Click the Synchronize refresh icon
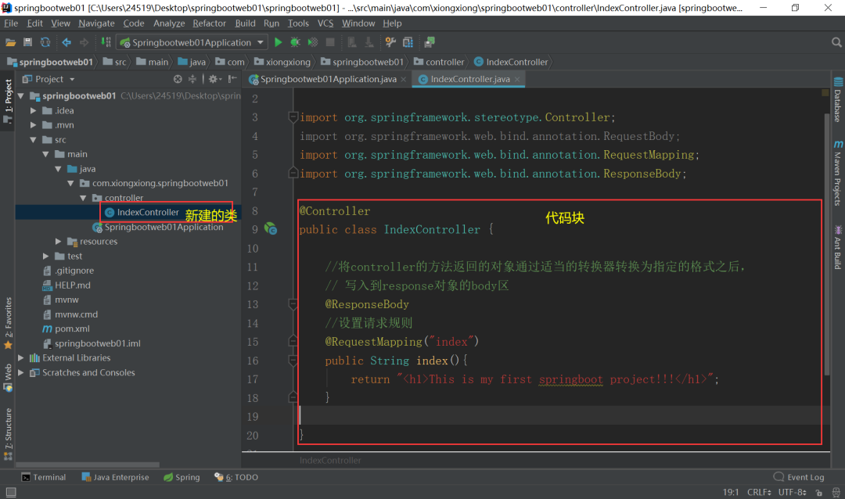Screen dimensions: 845x499 (x=45, y=42)
